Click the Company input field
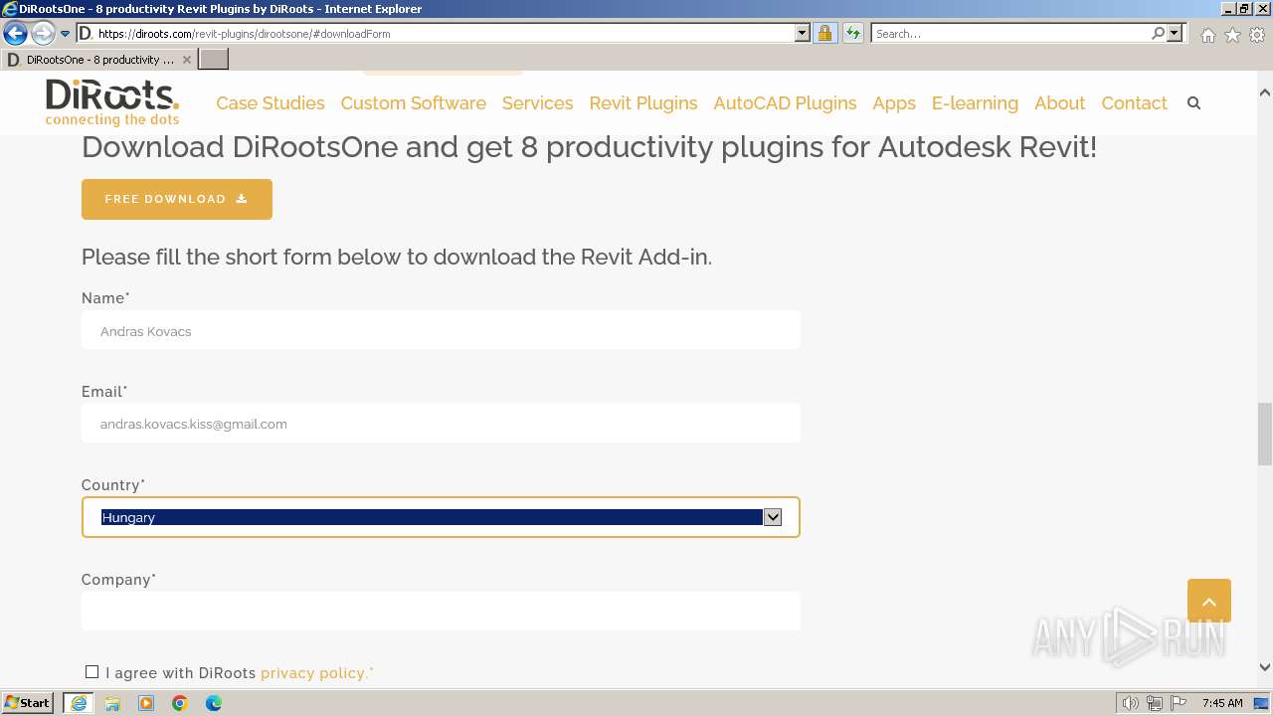 [x=441, y=611]
